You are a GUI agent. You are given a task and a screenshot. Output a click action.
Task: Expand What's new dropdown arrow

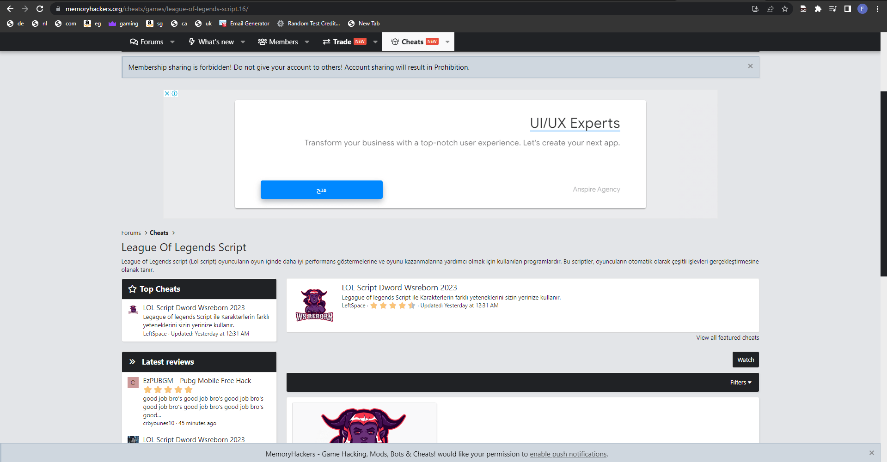click(x=243, y=42)
